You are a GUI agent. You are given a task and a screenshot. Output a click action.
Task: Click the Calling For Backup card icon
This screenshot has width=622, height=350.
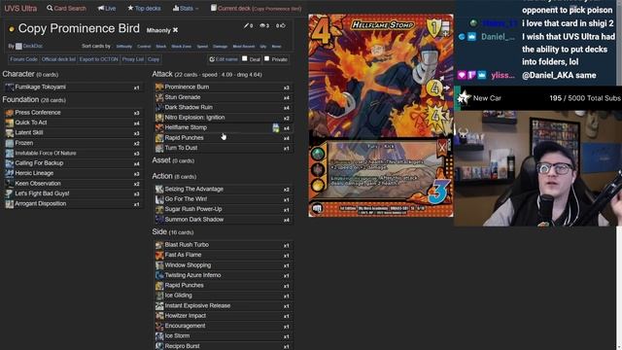[x=9, y=163]
